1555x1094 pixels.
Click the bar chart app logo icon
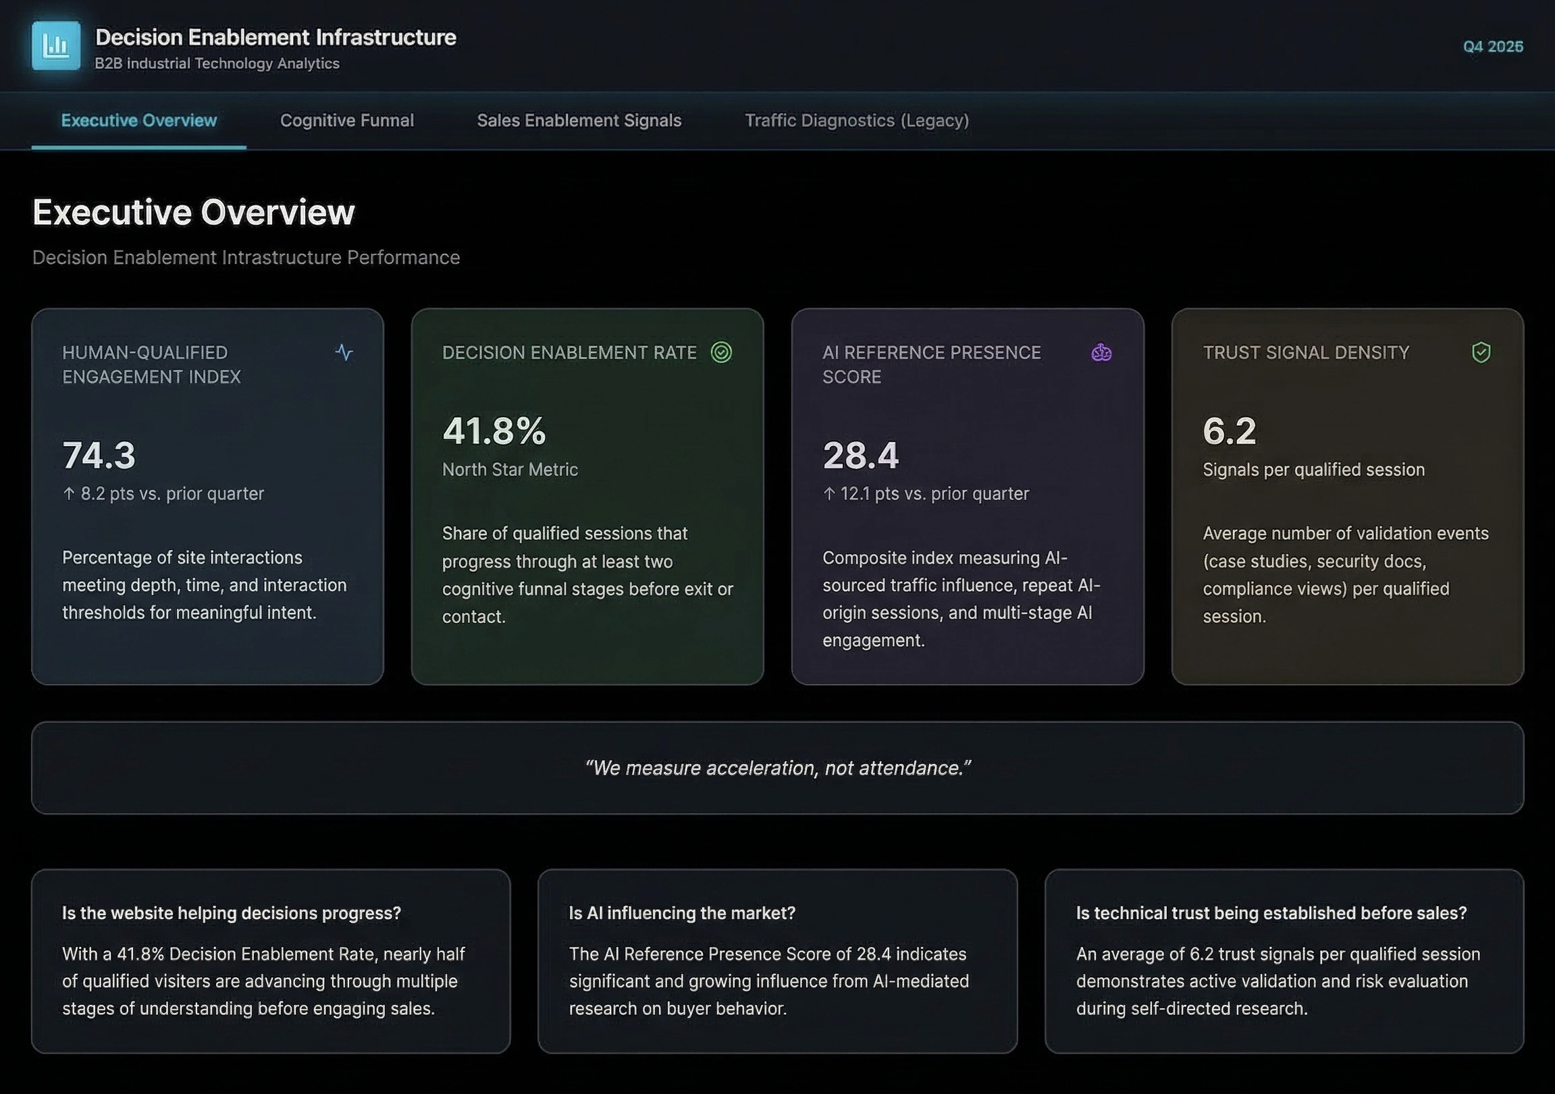55,46
